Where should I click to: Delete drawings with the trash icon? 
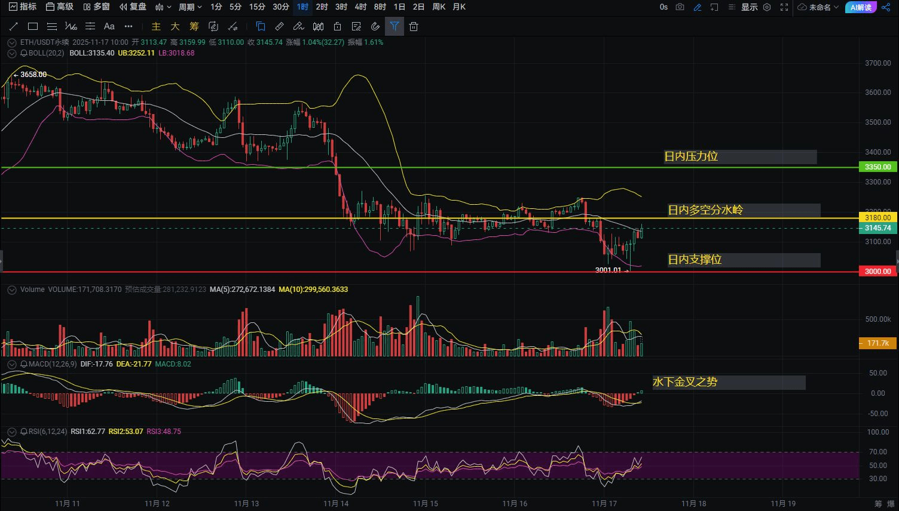click(414, 26)
